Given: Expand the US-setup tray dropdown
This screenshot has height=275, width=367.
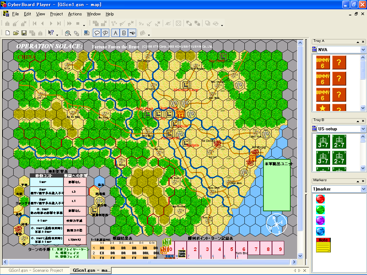Looking at the screenshot, I should point(363,129).
